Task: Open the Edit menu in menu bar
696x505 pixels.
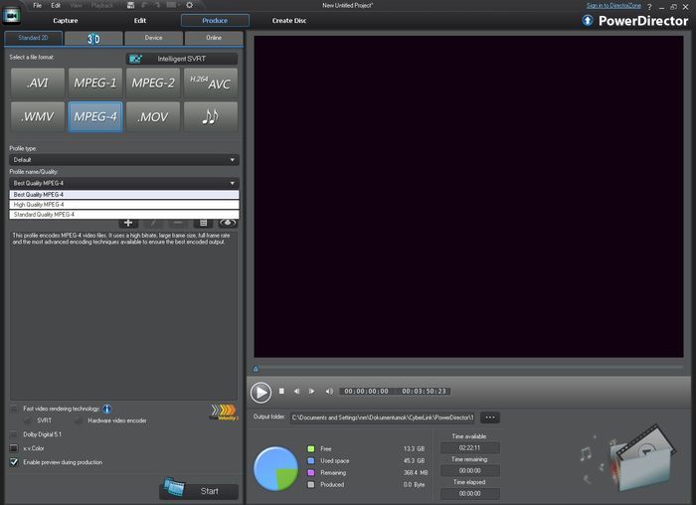Action: [56, 5]
